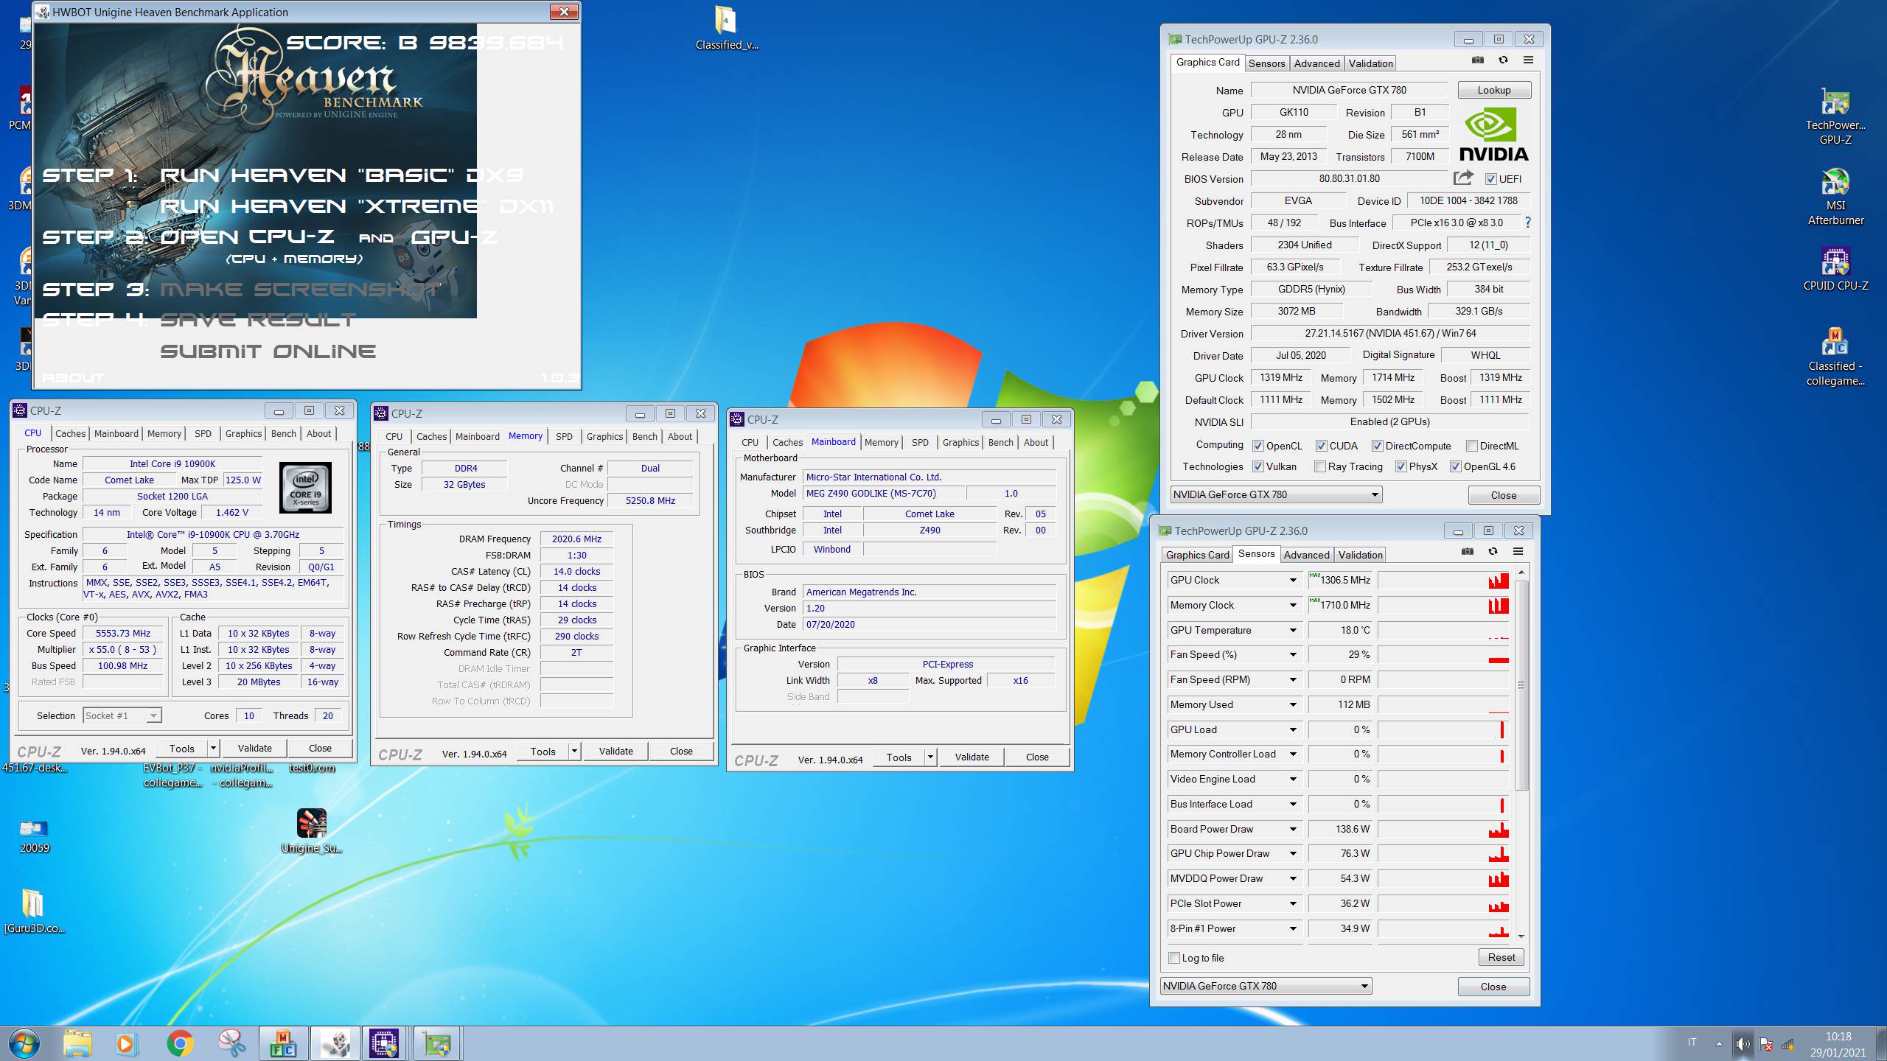Click SUBMIT ONLINE in Heaven Benchmark window

[x=268, y=351]
